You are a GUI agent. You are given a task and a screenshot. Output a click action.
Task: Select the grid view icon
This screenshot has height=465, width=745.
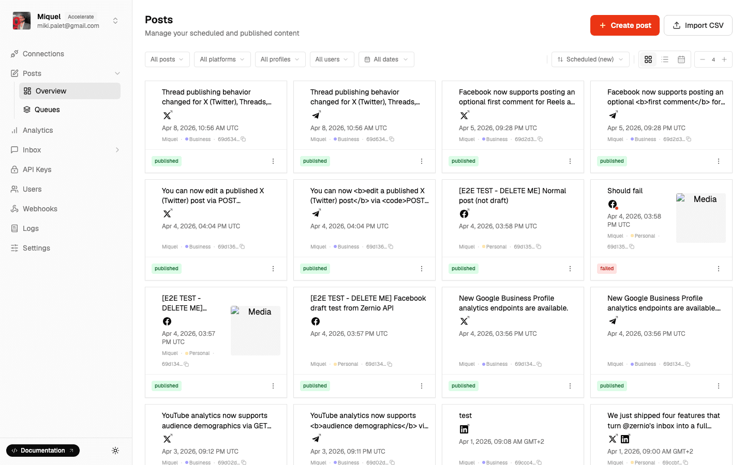click(648, 59)
